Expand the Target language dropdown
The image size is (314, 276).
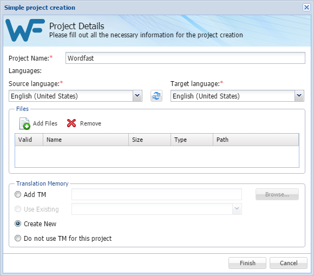click(x=299, y=96)
